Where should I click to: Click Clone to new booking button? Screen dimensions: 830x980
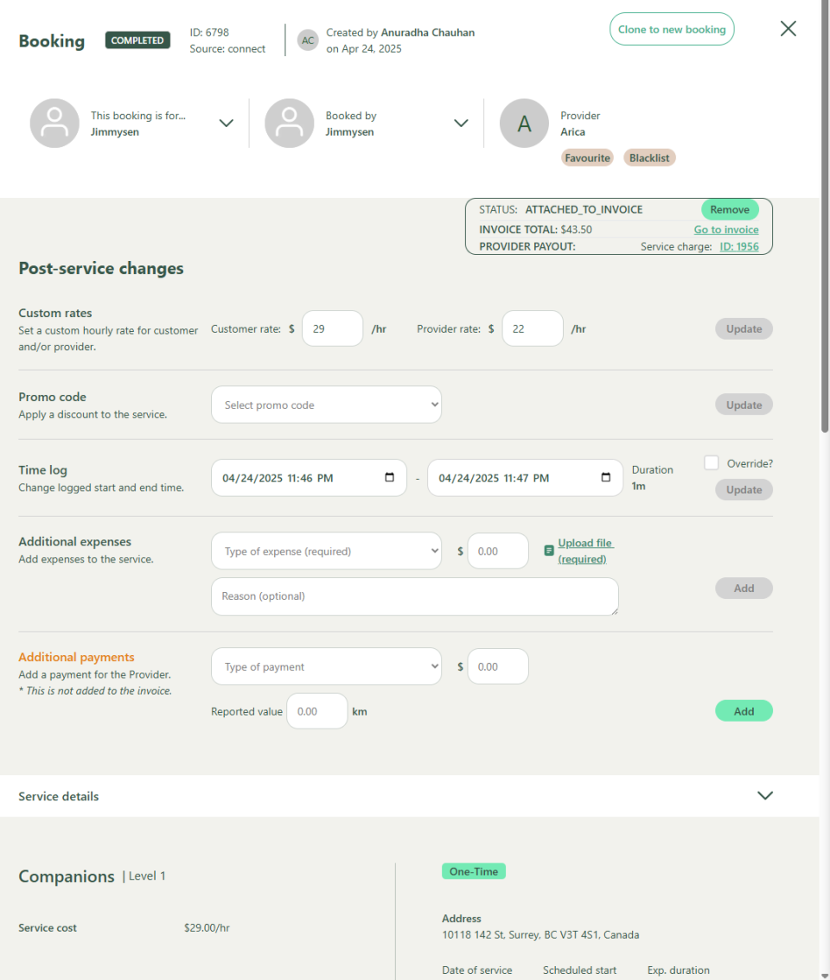pos(672,29)
